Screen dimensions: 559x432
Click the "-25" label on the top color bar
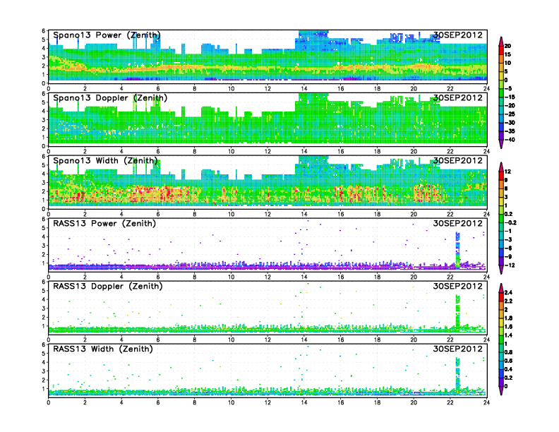point(510,114)
